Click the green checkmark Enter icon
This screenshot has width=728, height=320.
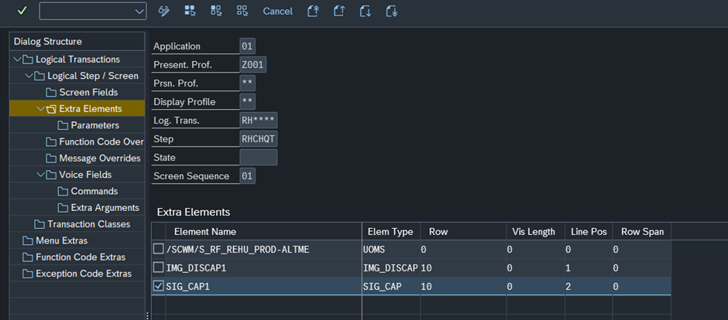(x=22, y=11)
